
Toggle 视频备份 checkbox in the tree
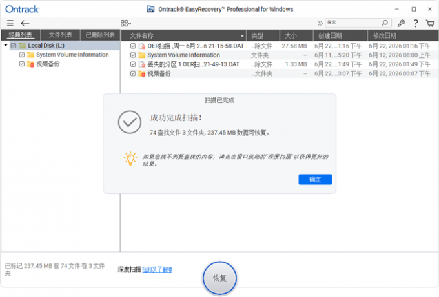coord(22,64)
